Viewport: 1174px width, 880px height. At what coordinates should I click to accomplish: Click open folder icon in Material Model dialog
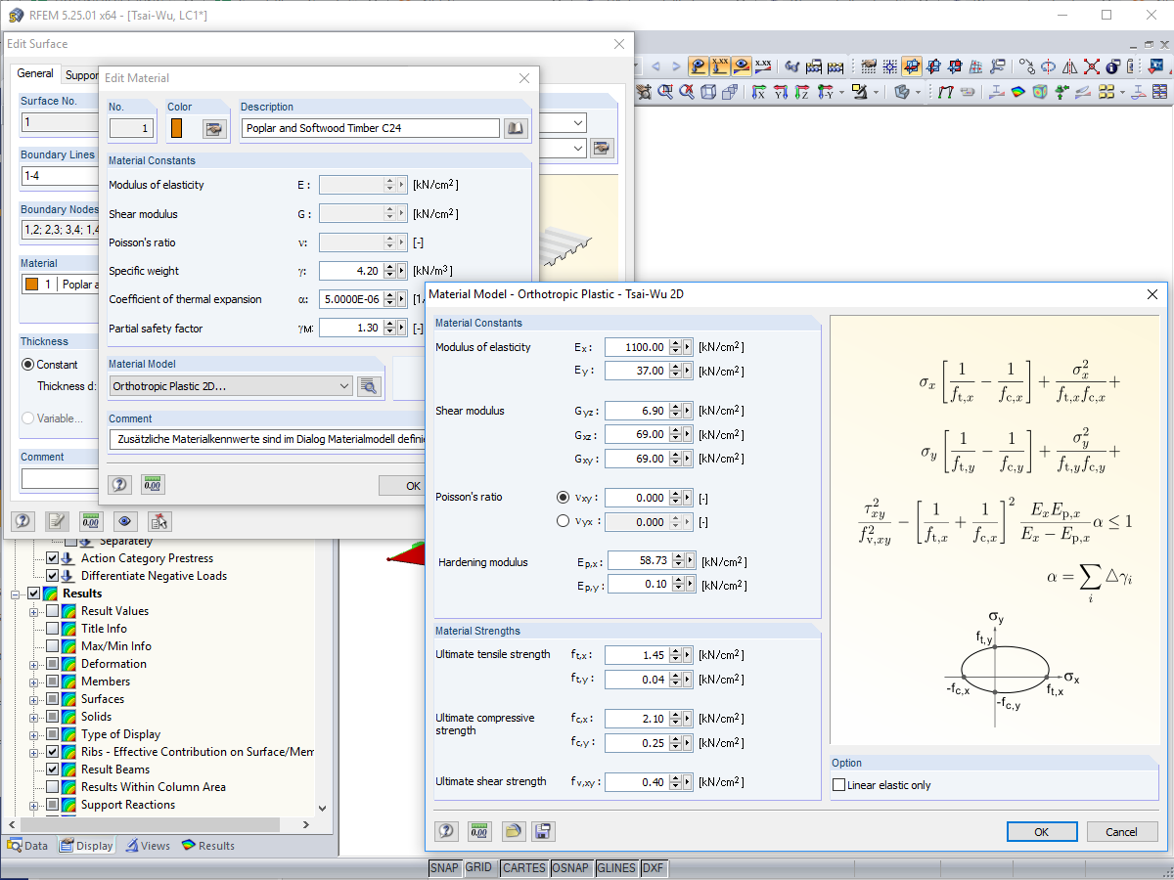(x=513, y=831)
